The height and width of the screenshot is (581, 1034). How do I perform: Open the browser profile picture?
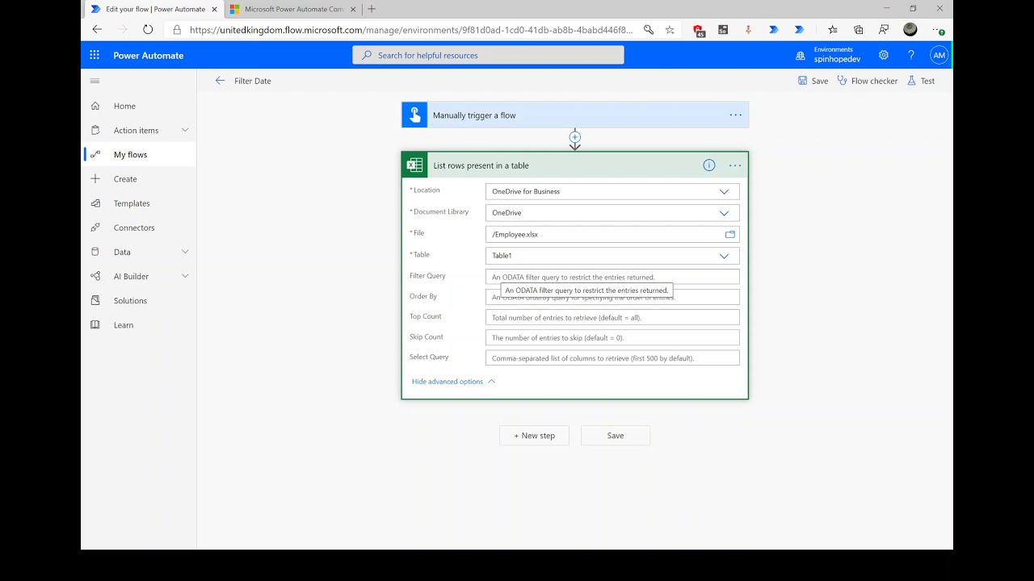pyautogui.click(x=910, y=30)
